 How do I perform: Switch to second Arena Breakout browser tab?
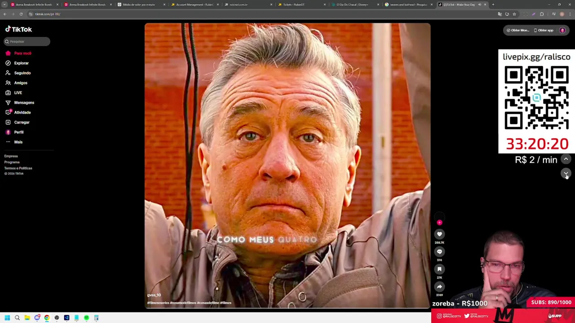tap(88, 4)
